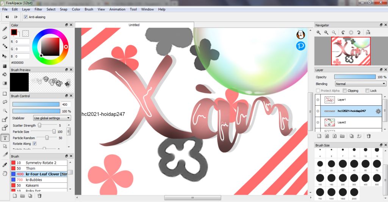This screenshot has height=202, width=388.
Task: Open settings gear for hcl2021-hoidap247 layer
Action: tap(378, 111)
